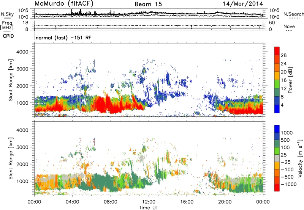The width and height of the screenshot is (304, 210).
Task: Select the Beam 15 label
Action: [148, 4]
